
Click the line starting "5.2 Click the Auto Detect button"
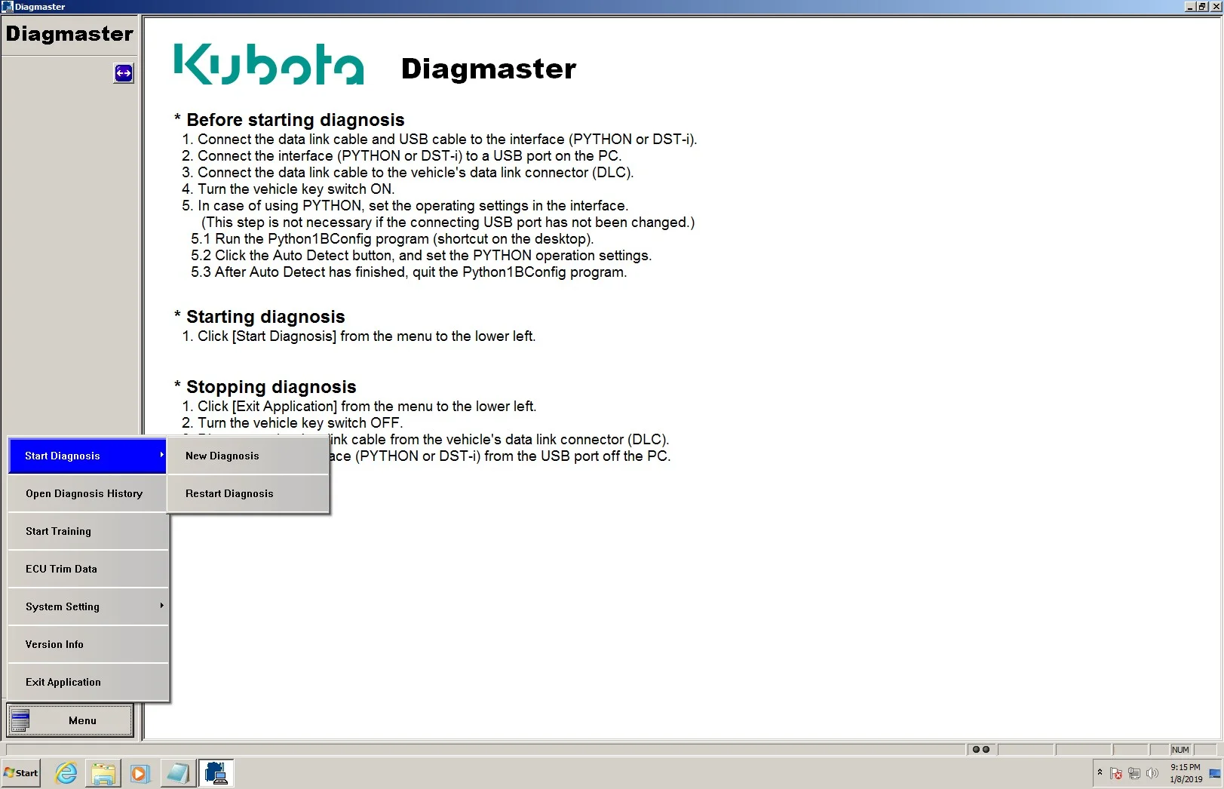[421, 256]
